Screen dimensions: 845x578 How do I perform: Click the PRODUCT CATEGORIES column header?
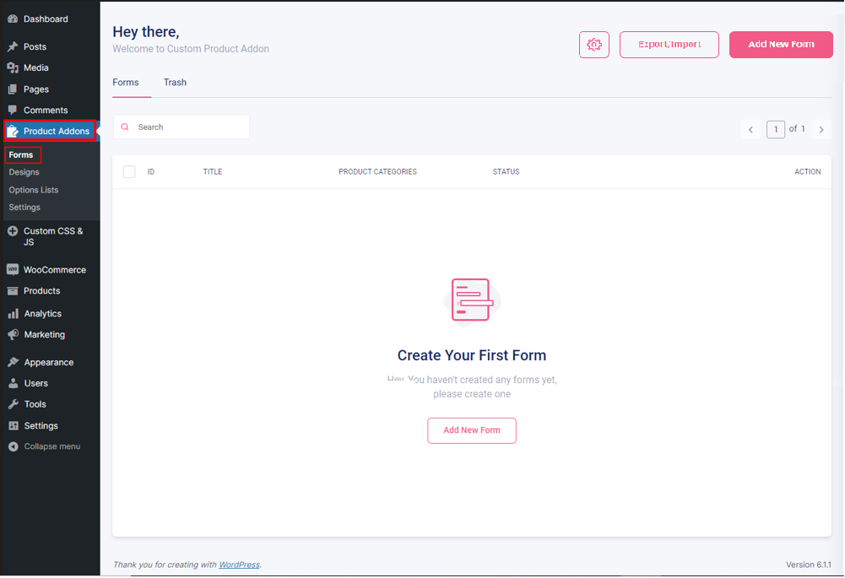(377, 172)
